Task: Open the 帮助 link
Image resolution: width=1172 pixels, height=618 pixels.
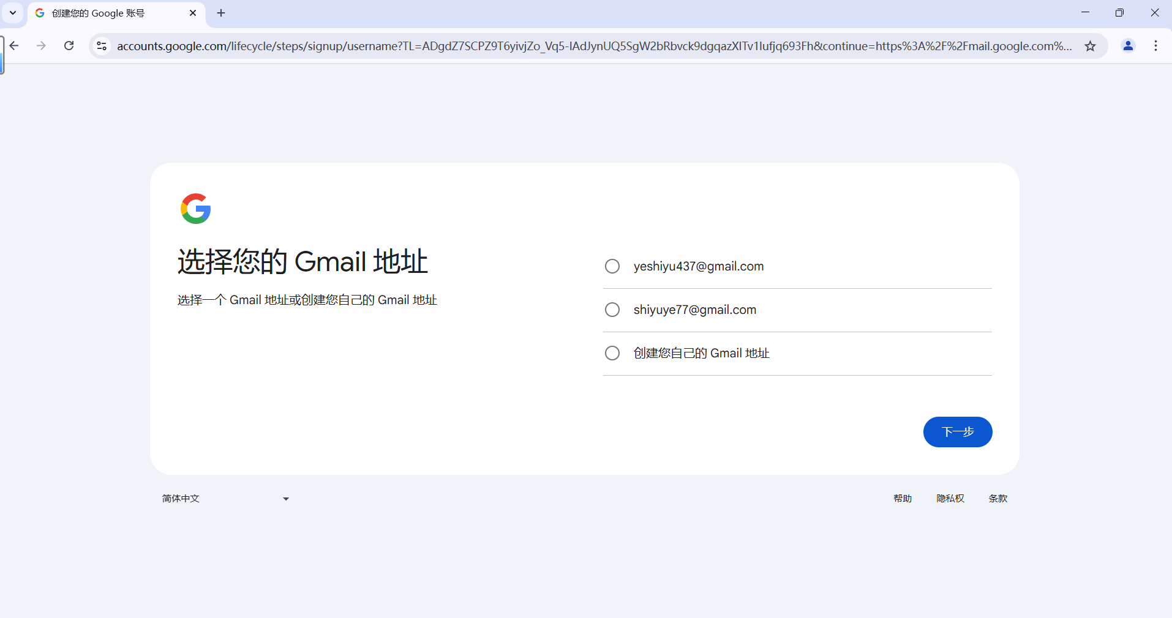Action: (x=903, y=499)
